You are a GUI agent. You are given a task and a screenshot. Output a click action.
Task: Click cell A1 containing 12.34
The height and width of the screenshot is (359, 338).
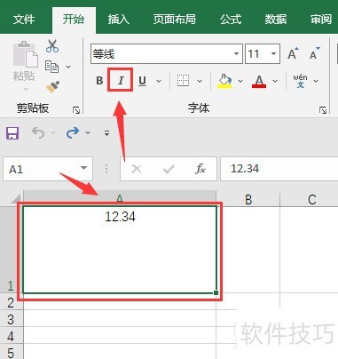[x=120, y=250]
